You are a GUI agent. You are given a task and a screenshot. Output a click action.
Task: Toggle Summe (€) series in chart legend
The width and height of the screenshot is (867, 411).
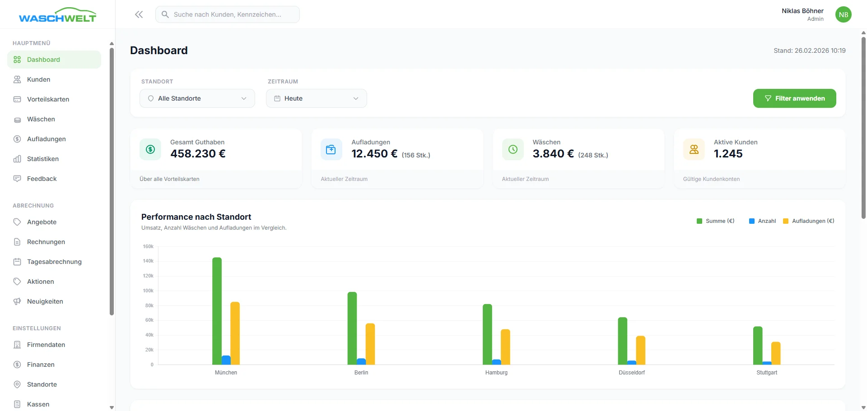715,221
